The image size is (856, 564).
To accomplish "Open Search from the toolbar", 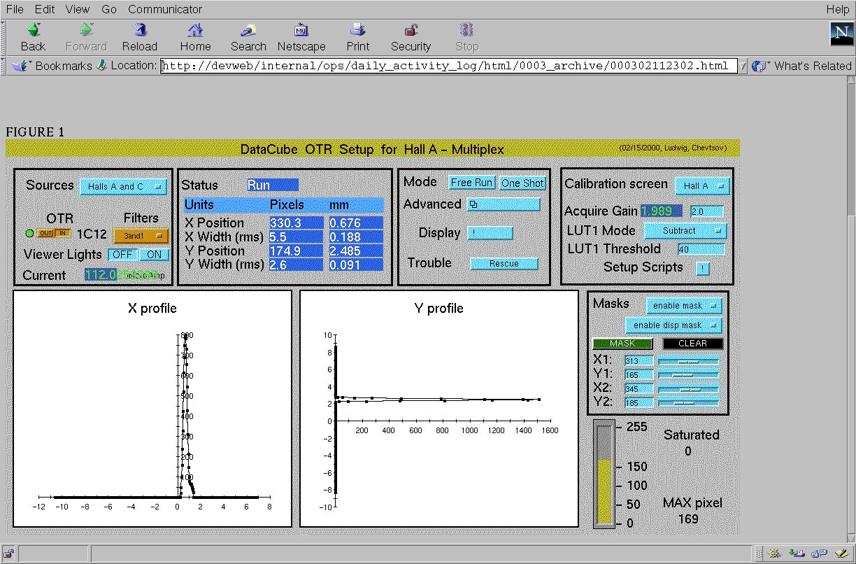I will tap(248, 31).
